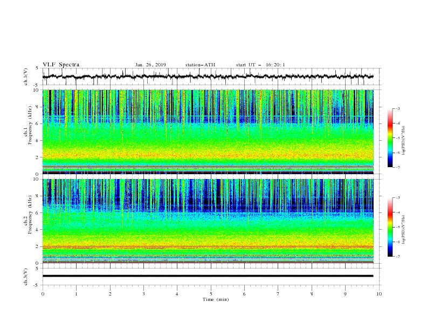Screen dimensions: 427x330
Task: Click ch.2 frequency tick label "10"
Action: point(36,179)
